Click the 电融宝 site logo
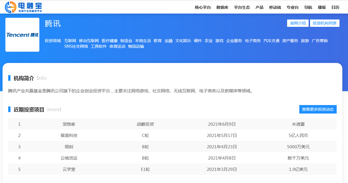The height and width of the screenshot is (183, 348). pyautogui.click(x=24, y=7)
